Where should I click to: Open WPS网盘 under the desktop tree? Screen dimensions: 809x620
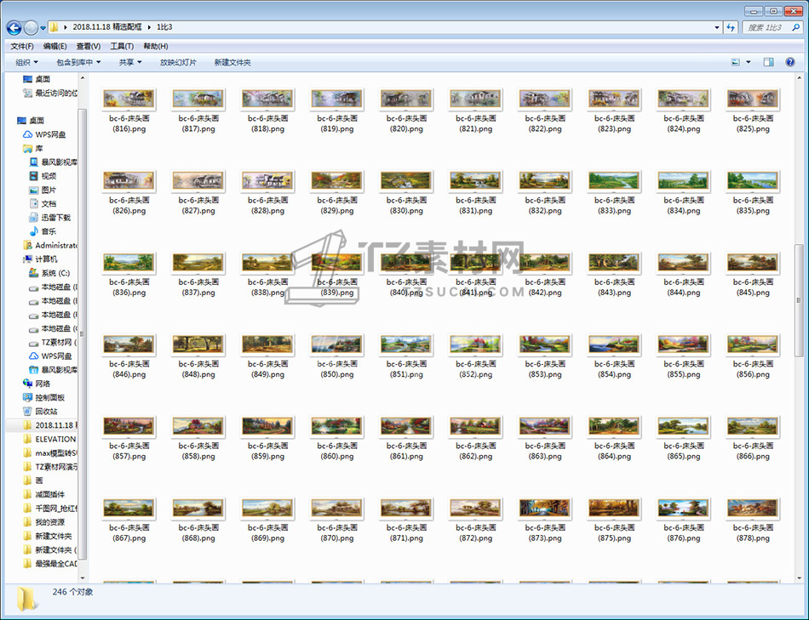point(49,134)
